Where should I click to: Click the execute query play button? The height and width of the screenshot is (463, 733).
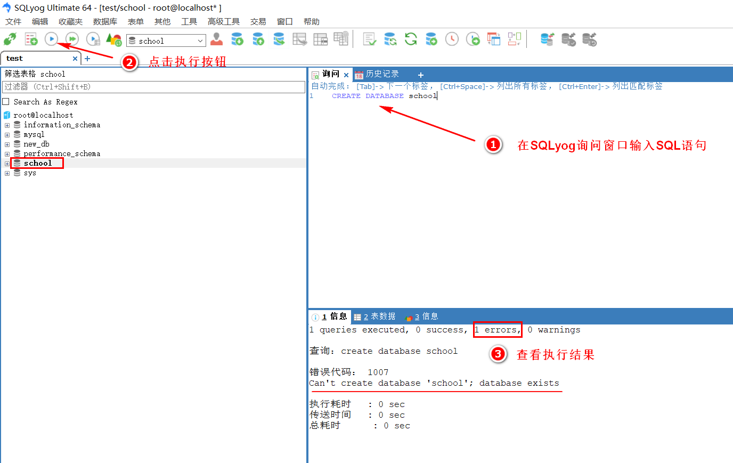[x=51, y=39]
